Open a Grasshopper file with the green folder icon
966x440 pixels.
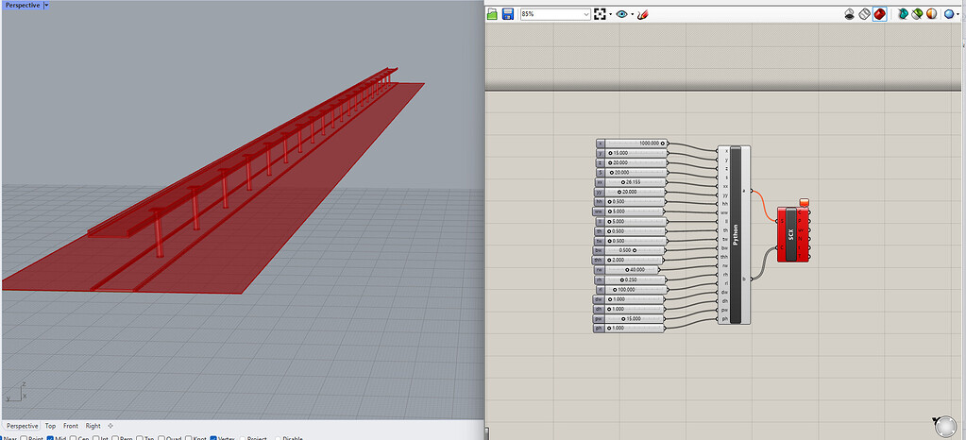pyautogui.click(x=492, y=14)
